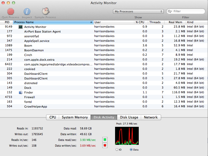This screenshot has height=156, width=208.
Task: Select the AirPort Base Station Agent row
Action: click(x=104, y=32)
